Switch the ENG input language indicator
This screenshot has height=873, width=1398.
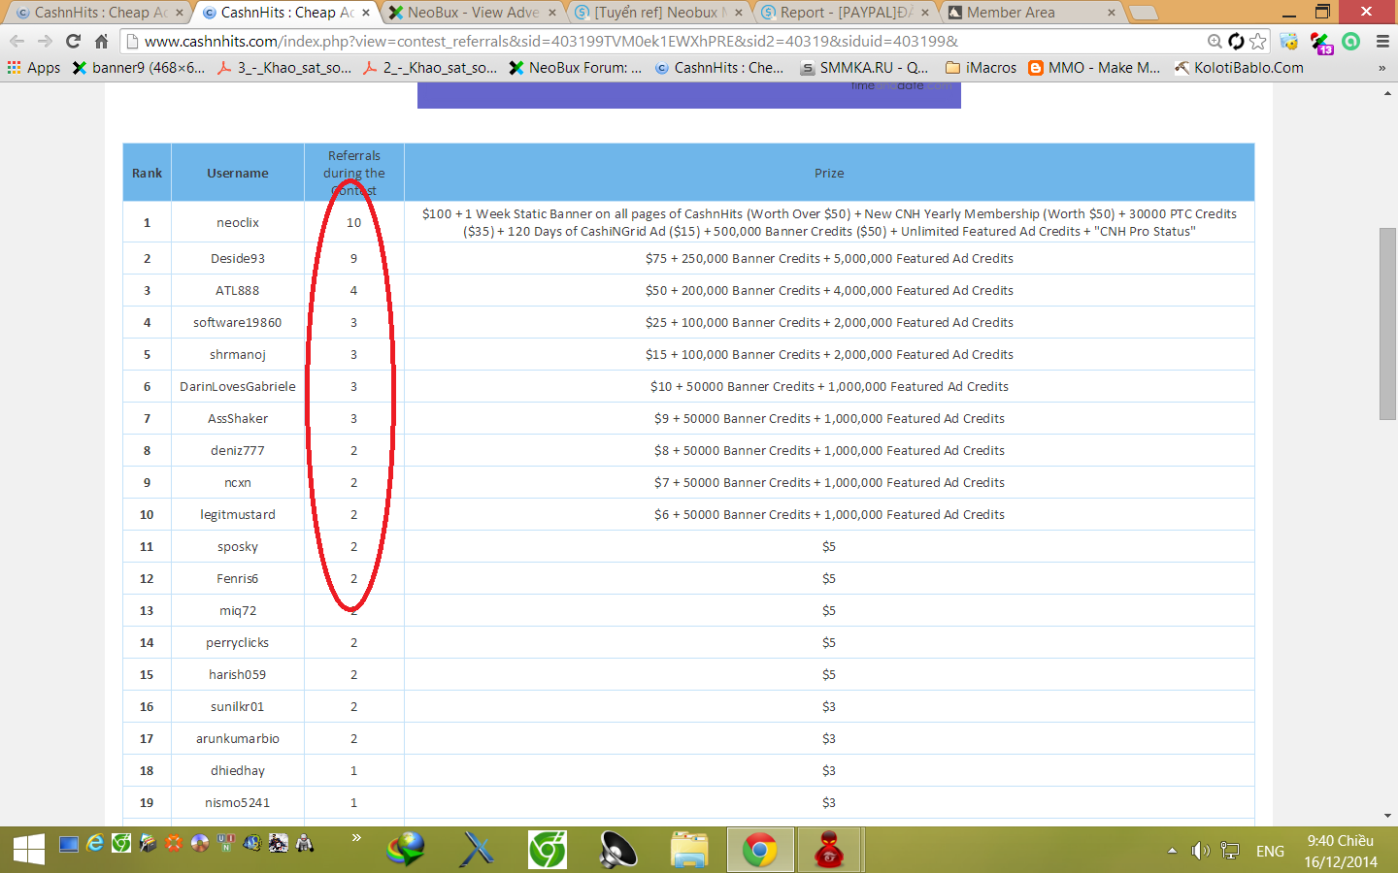pyautogui.click(x=1270, y=851)
